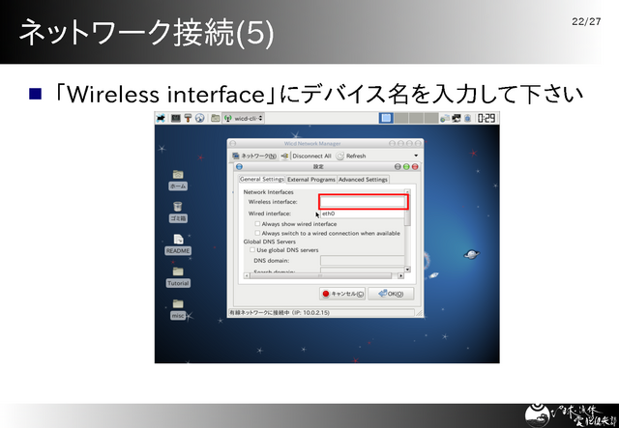Screen dimensions: 619x428
Task: Click the Wicd Network Manager title bar text
Action: tap(312, 144)
